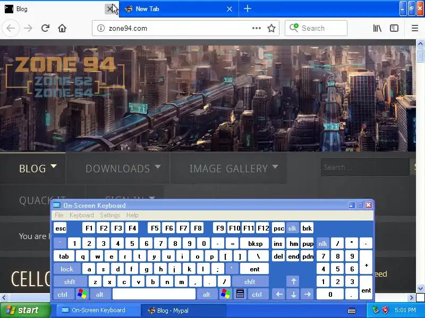Click the main ent key
The width and height of the screenshot is (425, 318).
pyautogui.click(x=254, y=269)
